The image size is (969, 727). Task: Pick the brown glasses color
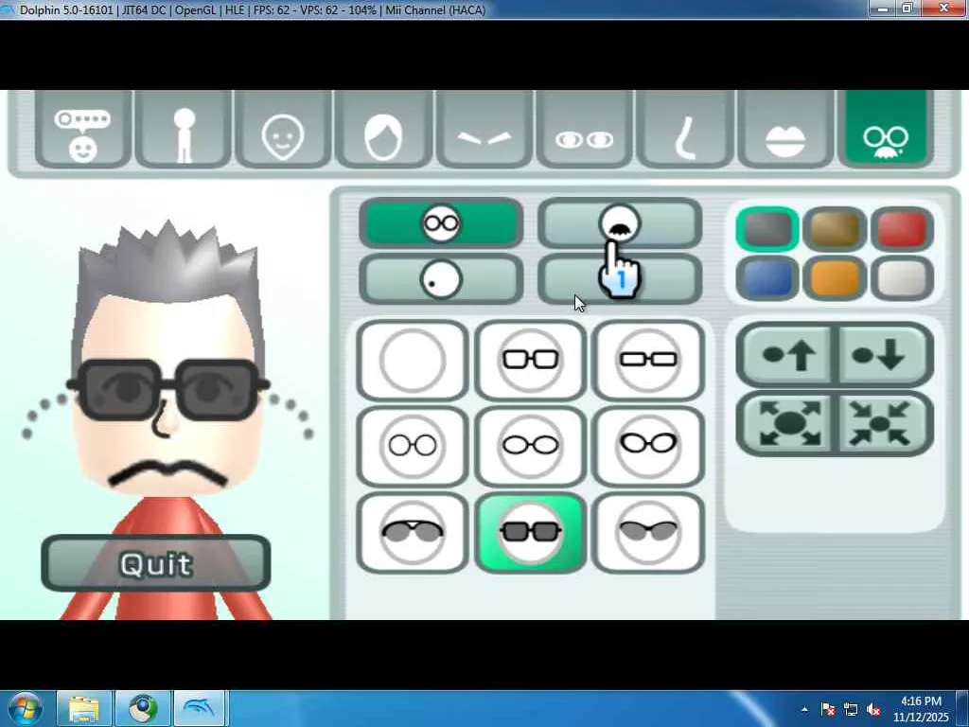(x=835, y=229)
